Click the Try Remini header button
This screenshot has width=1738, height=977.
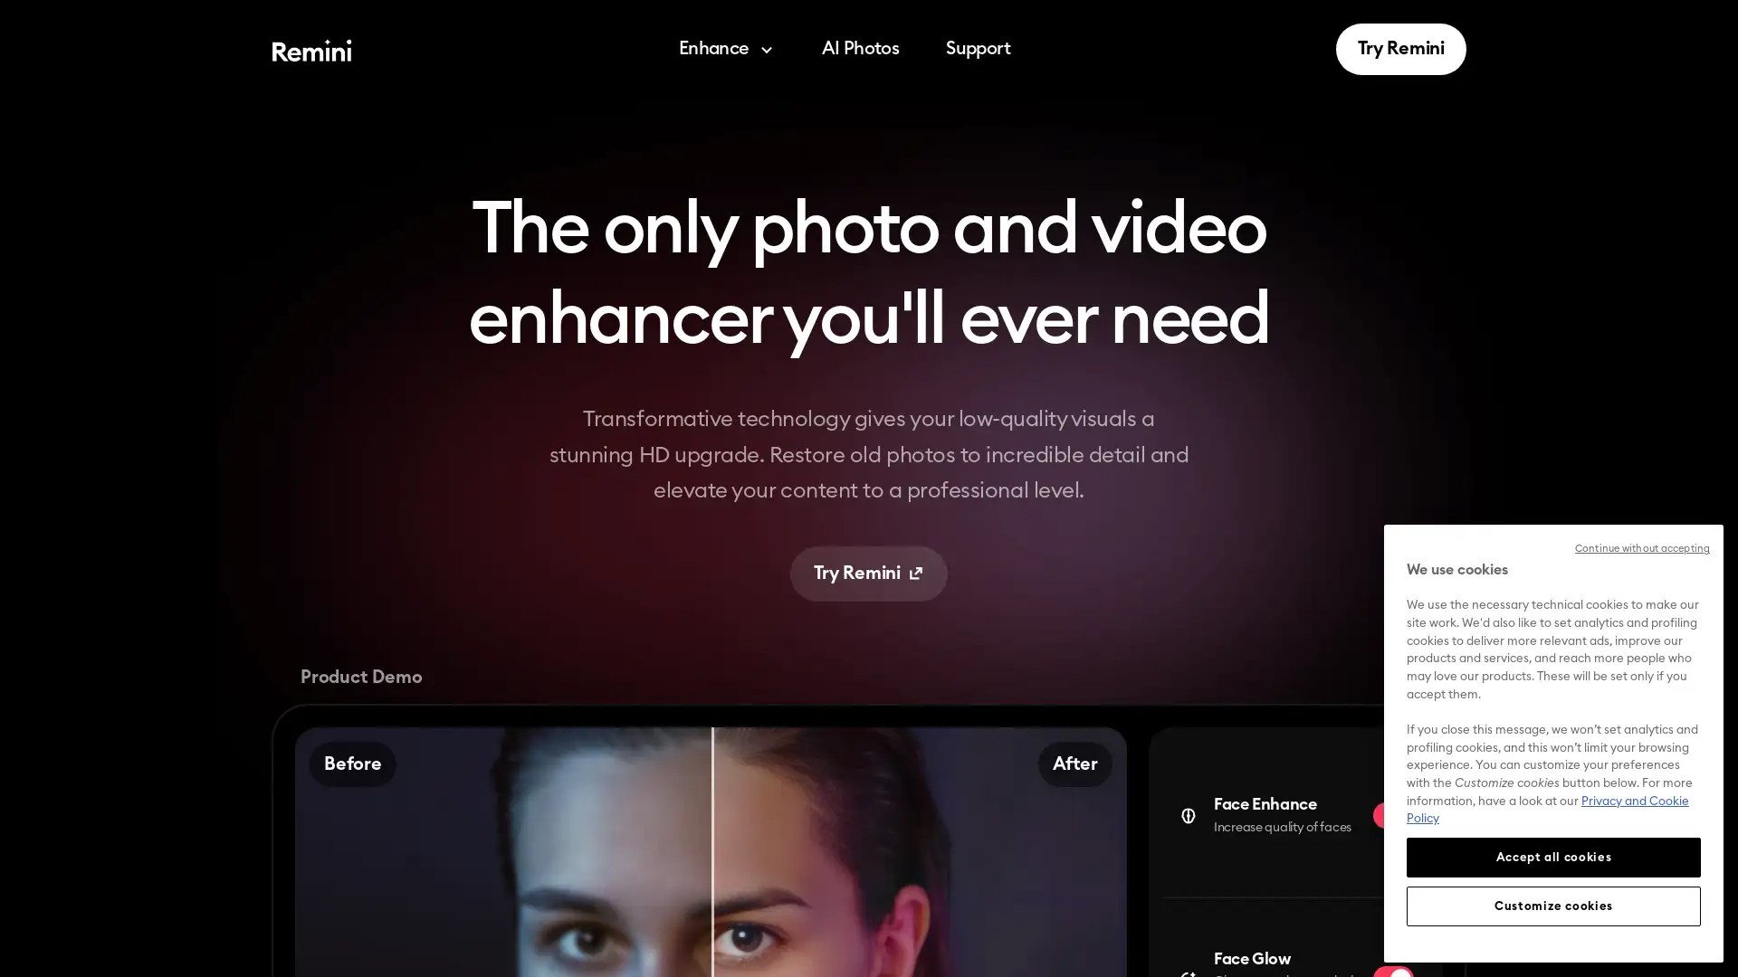point(1400,49)
